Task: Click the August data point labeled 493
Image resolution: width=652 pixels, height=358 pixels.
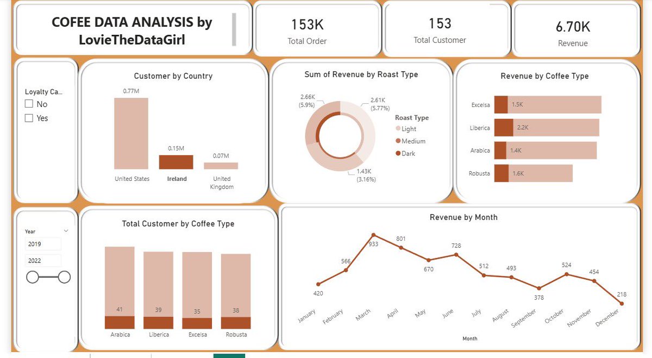Action: pos(511,277)
